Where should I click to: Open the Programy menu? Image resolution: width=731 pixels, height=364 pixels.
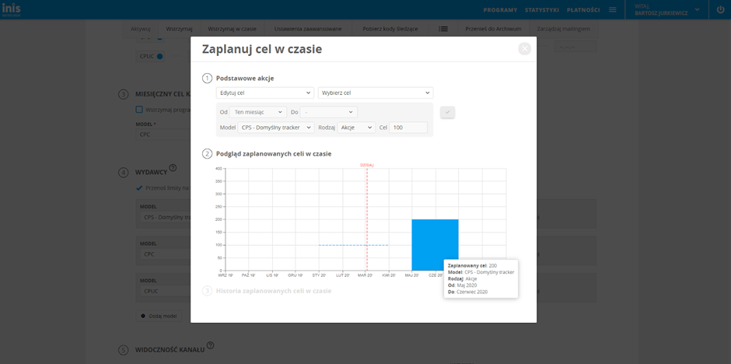[500, 9]
